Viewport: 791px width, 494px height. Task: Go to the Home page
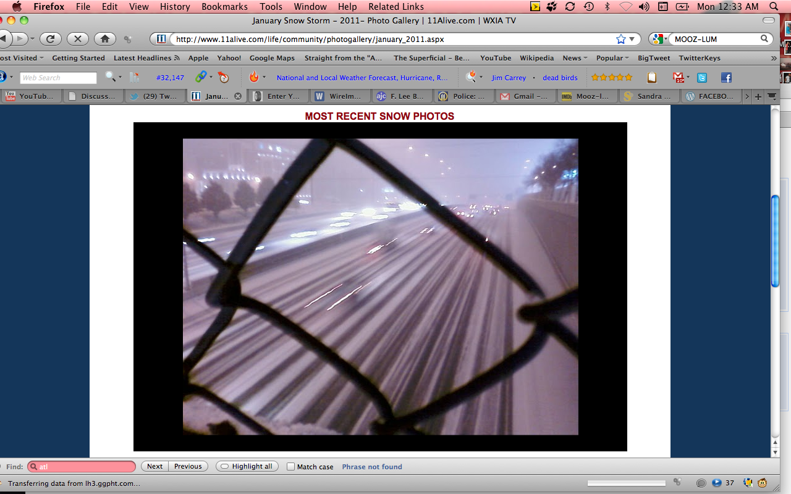(x=104, y=39)
